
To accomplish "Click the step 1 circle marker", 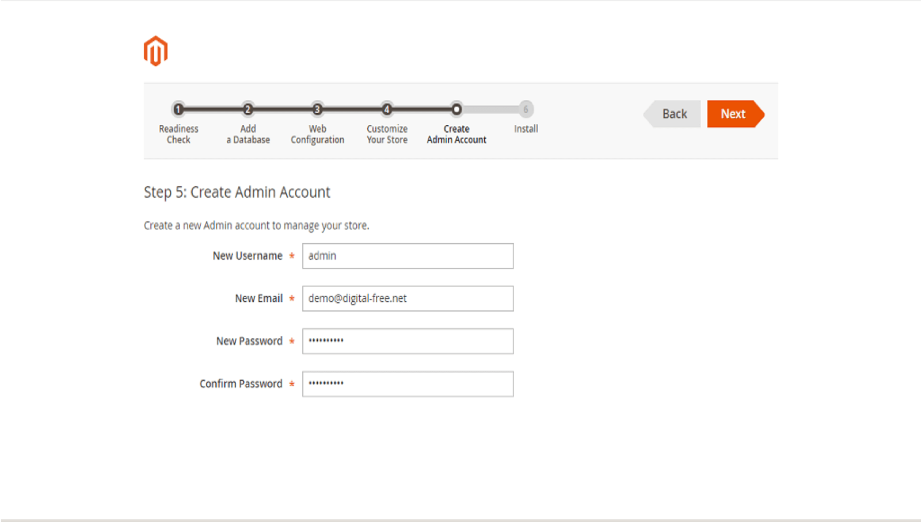I will pyautogui.click(x=178, y=109).
